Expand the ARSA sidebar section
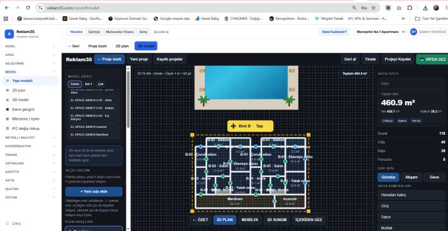The height and width of the screenshot is (231, 448). point(30,55)
